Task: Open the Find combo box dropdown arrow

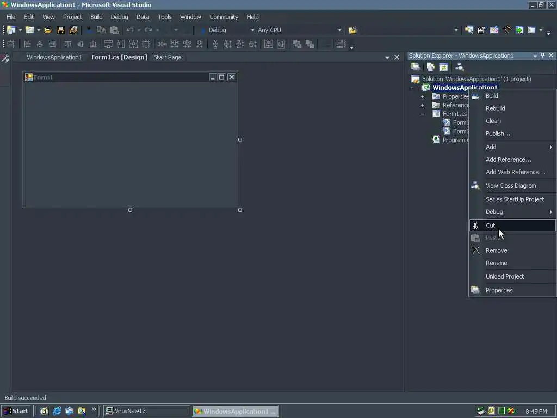Action: [456, 30]
